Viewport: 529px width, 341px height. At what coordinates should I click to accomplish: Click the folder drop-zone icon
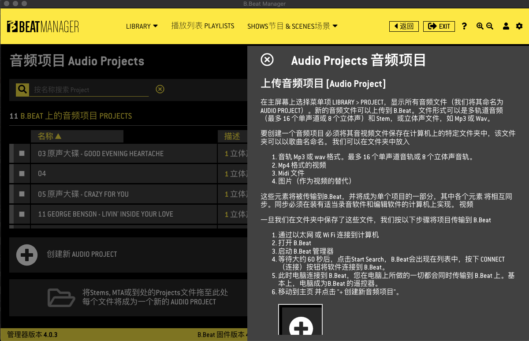tap(61, 297)
